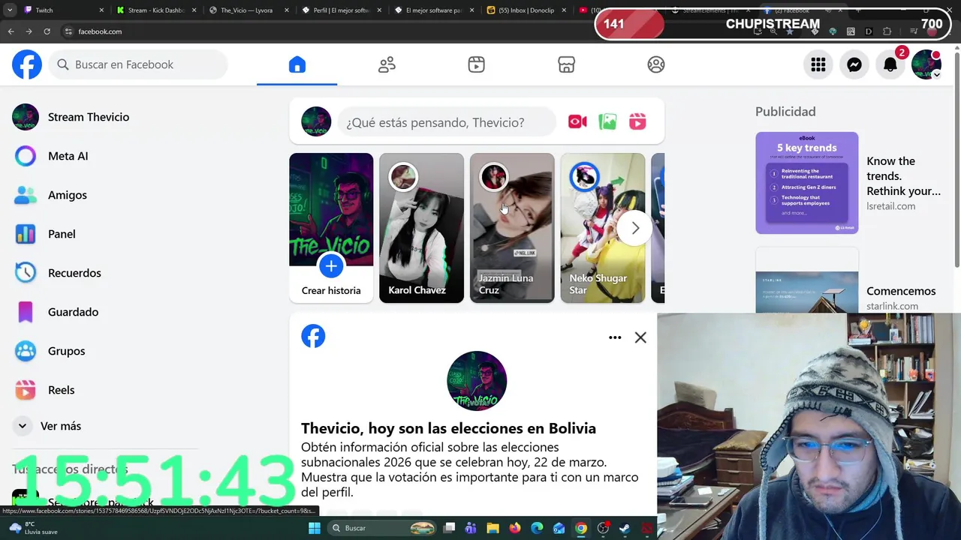Launch Firefox from the taskbar
Screen dimensions: 961x540
tap(514, 528)
